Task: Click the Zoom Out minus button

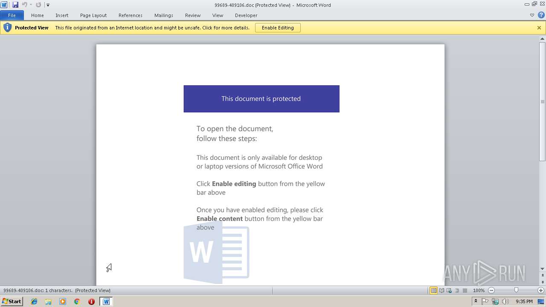Action: [x=491, y=290]
